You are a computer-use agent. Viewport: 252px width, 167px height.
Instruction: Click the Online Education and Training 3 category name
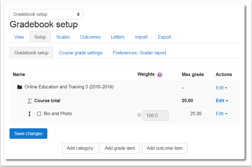tap(69, 87)
